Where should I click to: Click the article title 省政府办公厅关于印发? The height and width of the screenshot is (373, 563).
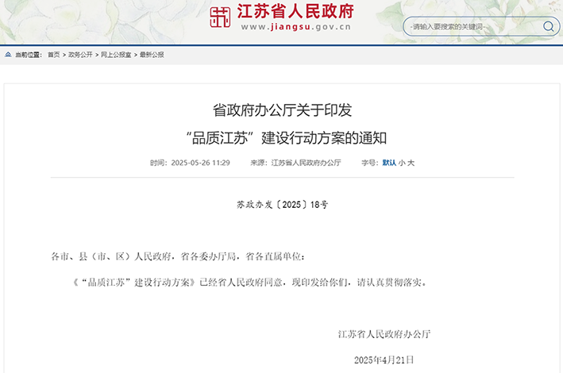282,110
